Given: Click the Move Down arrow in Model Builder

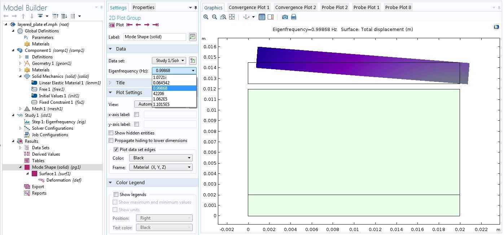Looking at the screenshot, I should click(32, 16).
